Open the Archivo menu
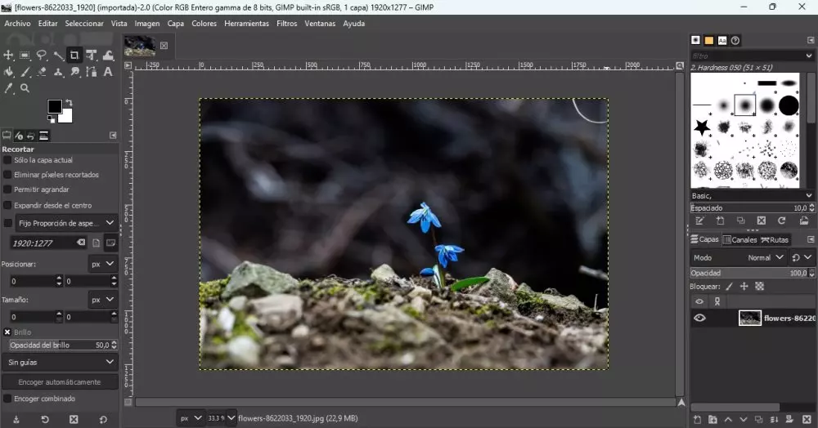 pos(17,24)
